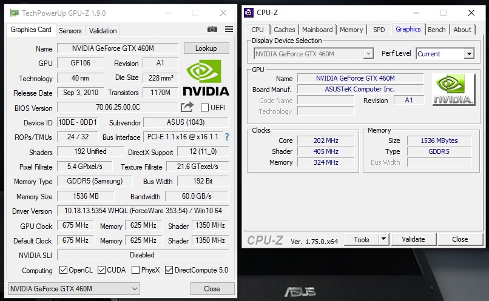The height and width of the screenshot is (301, 489).
Task: Click the 192 Unified shaders value
Action: [90, 151]
